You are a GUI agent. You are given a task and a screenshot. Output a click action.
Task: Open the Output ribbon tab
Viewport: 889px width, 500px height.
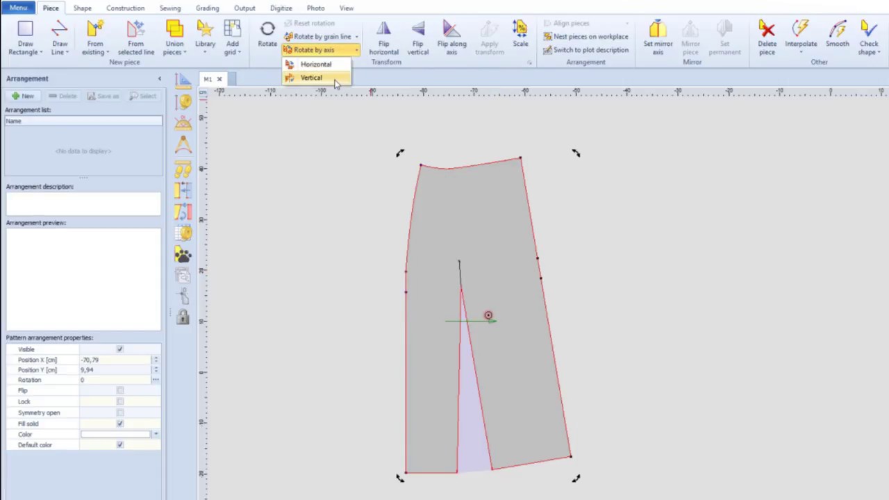click(244, 8)
